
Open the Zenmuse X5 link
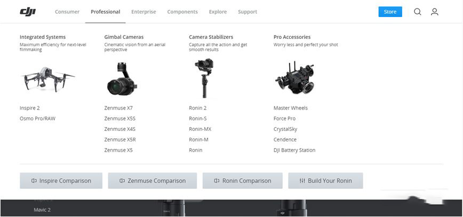point(118,151)
